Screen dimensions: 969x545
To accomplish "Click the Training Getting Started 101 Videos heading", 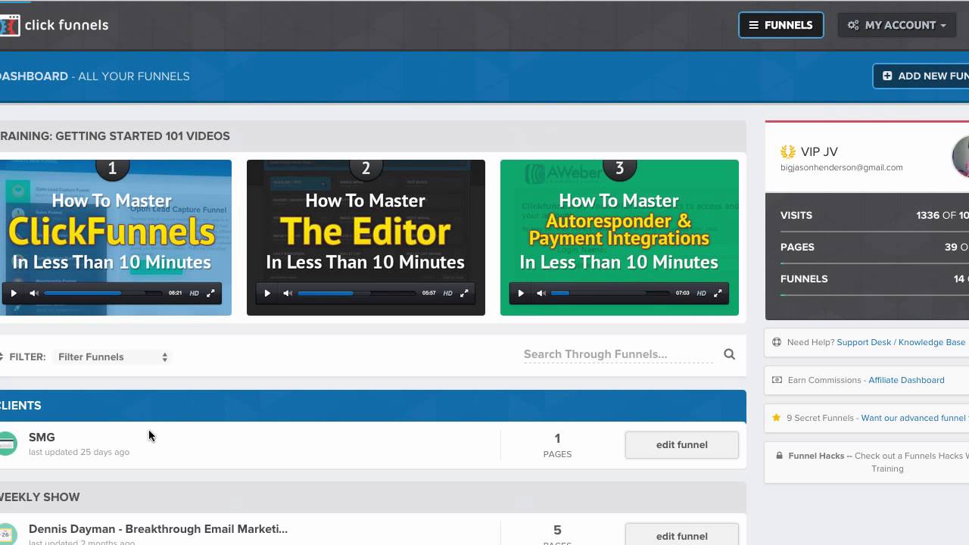I will (115, 136).
